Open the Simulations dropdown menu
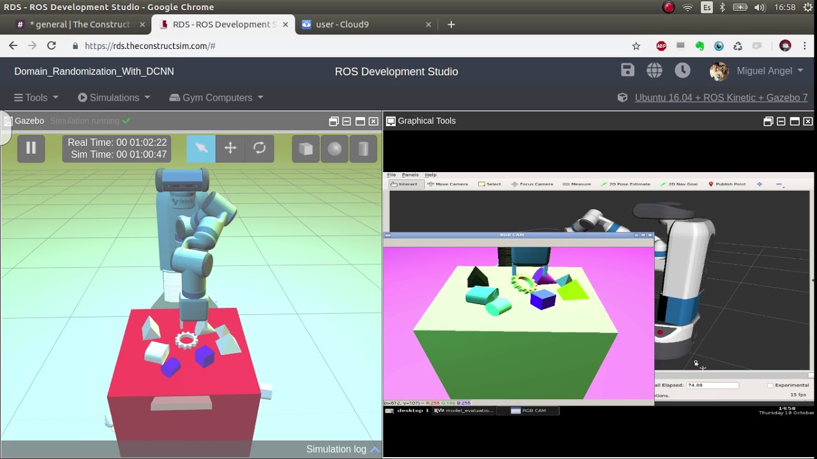Viewport: 817px width, 459px height. (114, 98)
